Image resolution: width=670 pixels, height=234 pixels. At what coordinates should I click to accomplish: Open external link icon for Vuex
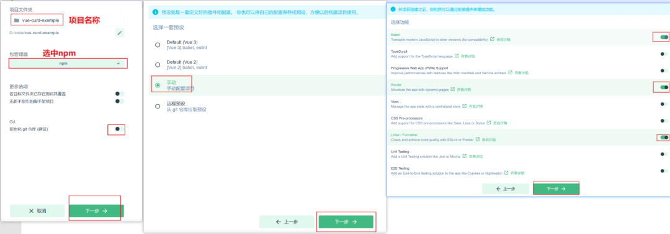pos(465,106)
